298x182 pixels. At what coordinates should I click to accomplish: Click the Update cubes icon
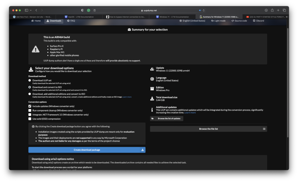pos(152,69)
